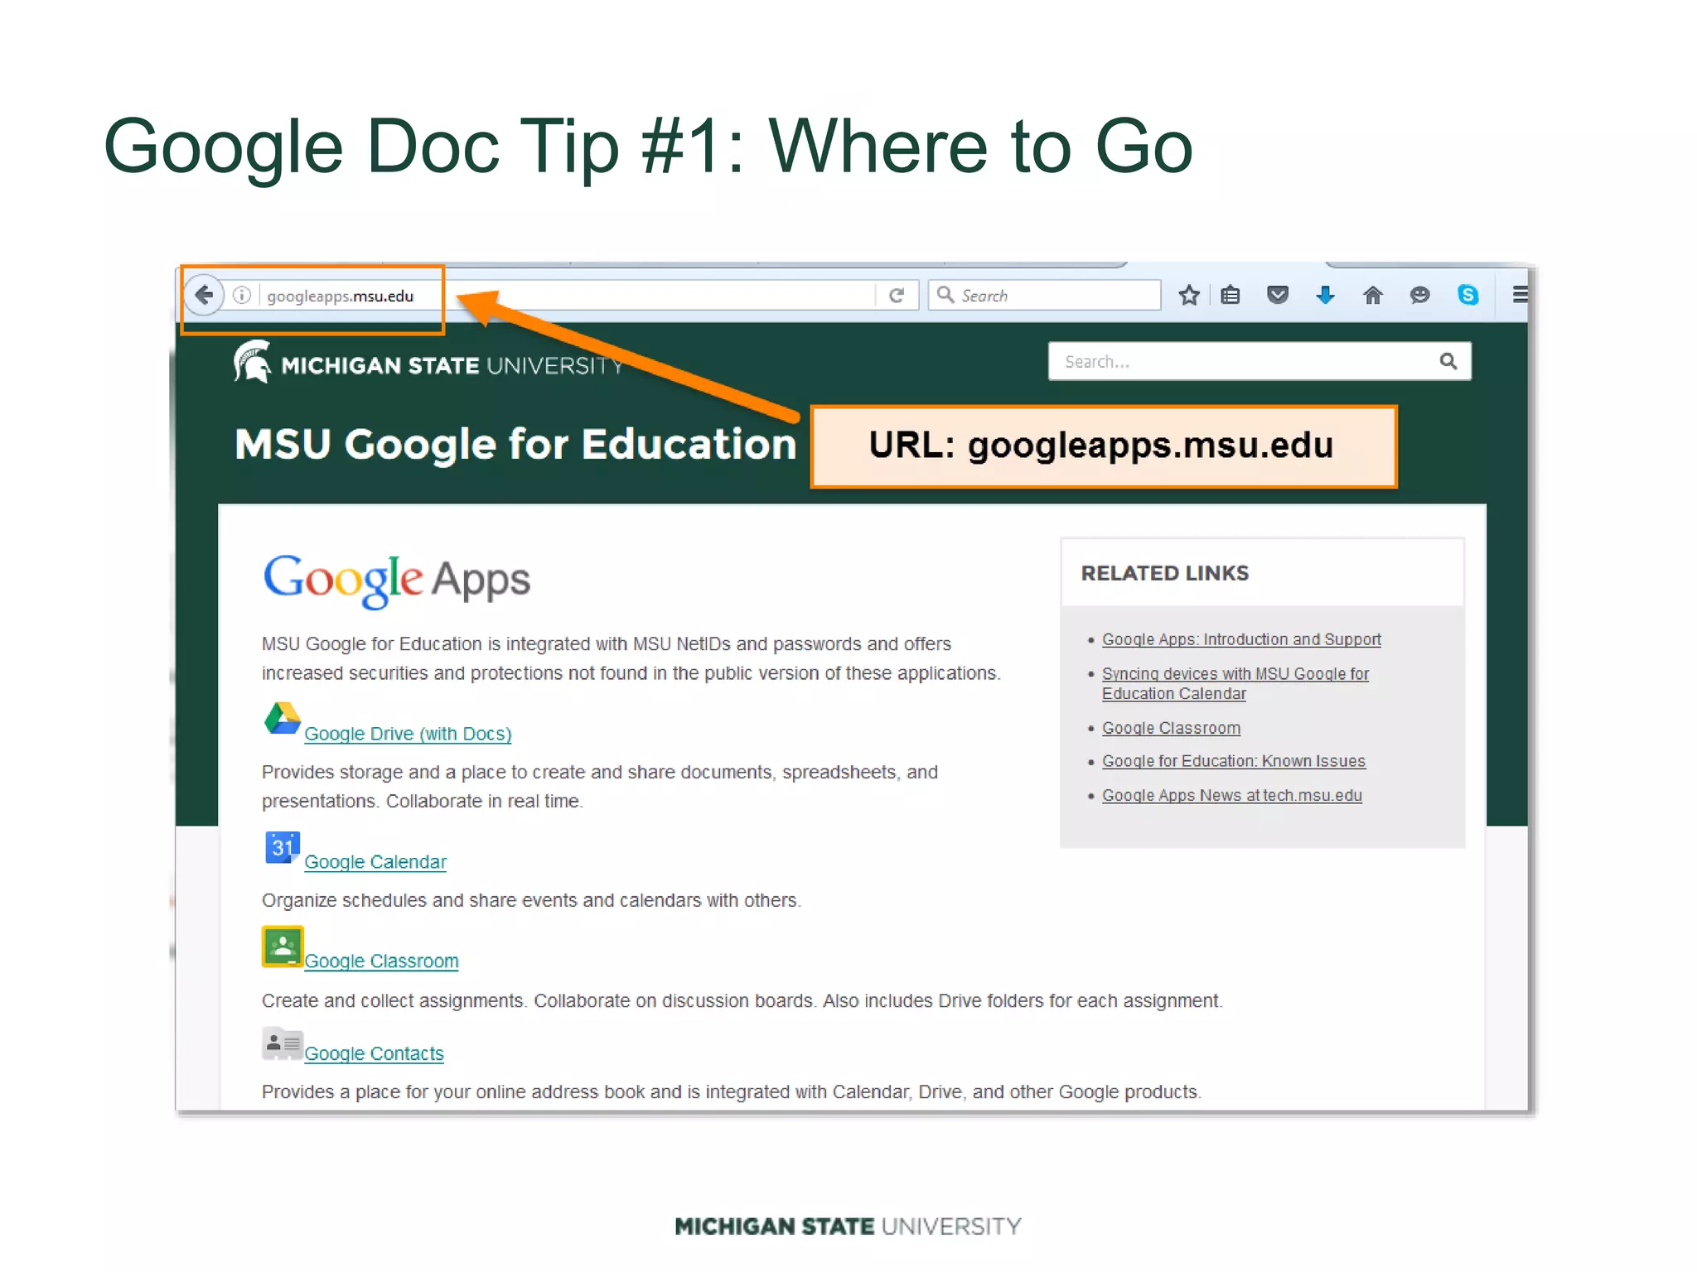Click the Google Drive icon
This screenshot has width=1697, height=1272.
coord(283,719)
